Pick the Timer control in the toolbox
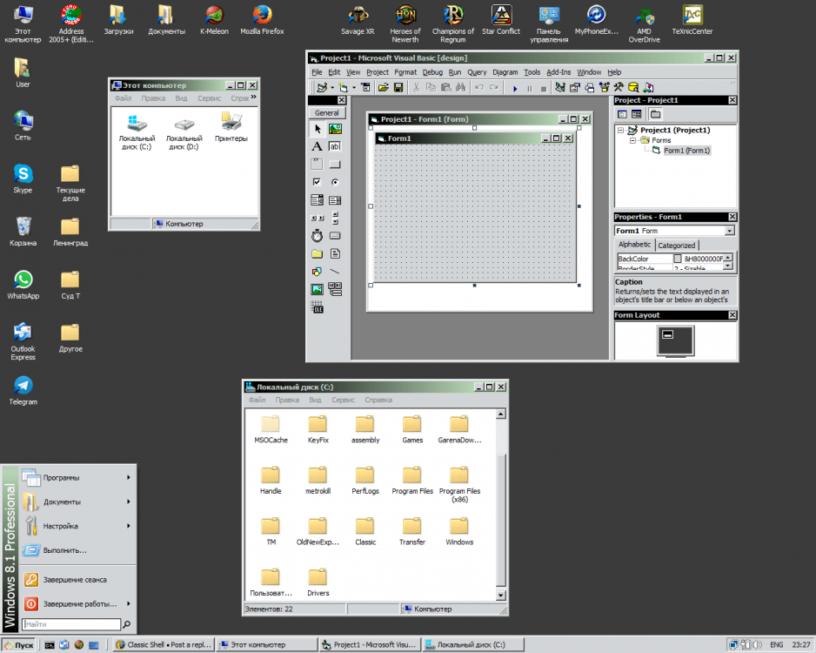 317,236
